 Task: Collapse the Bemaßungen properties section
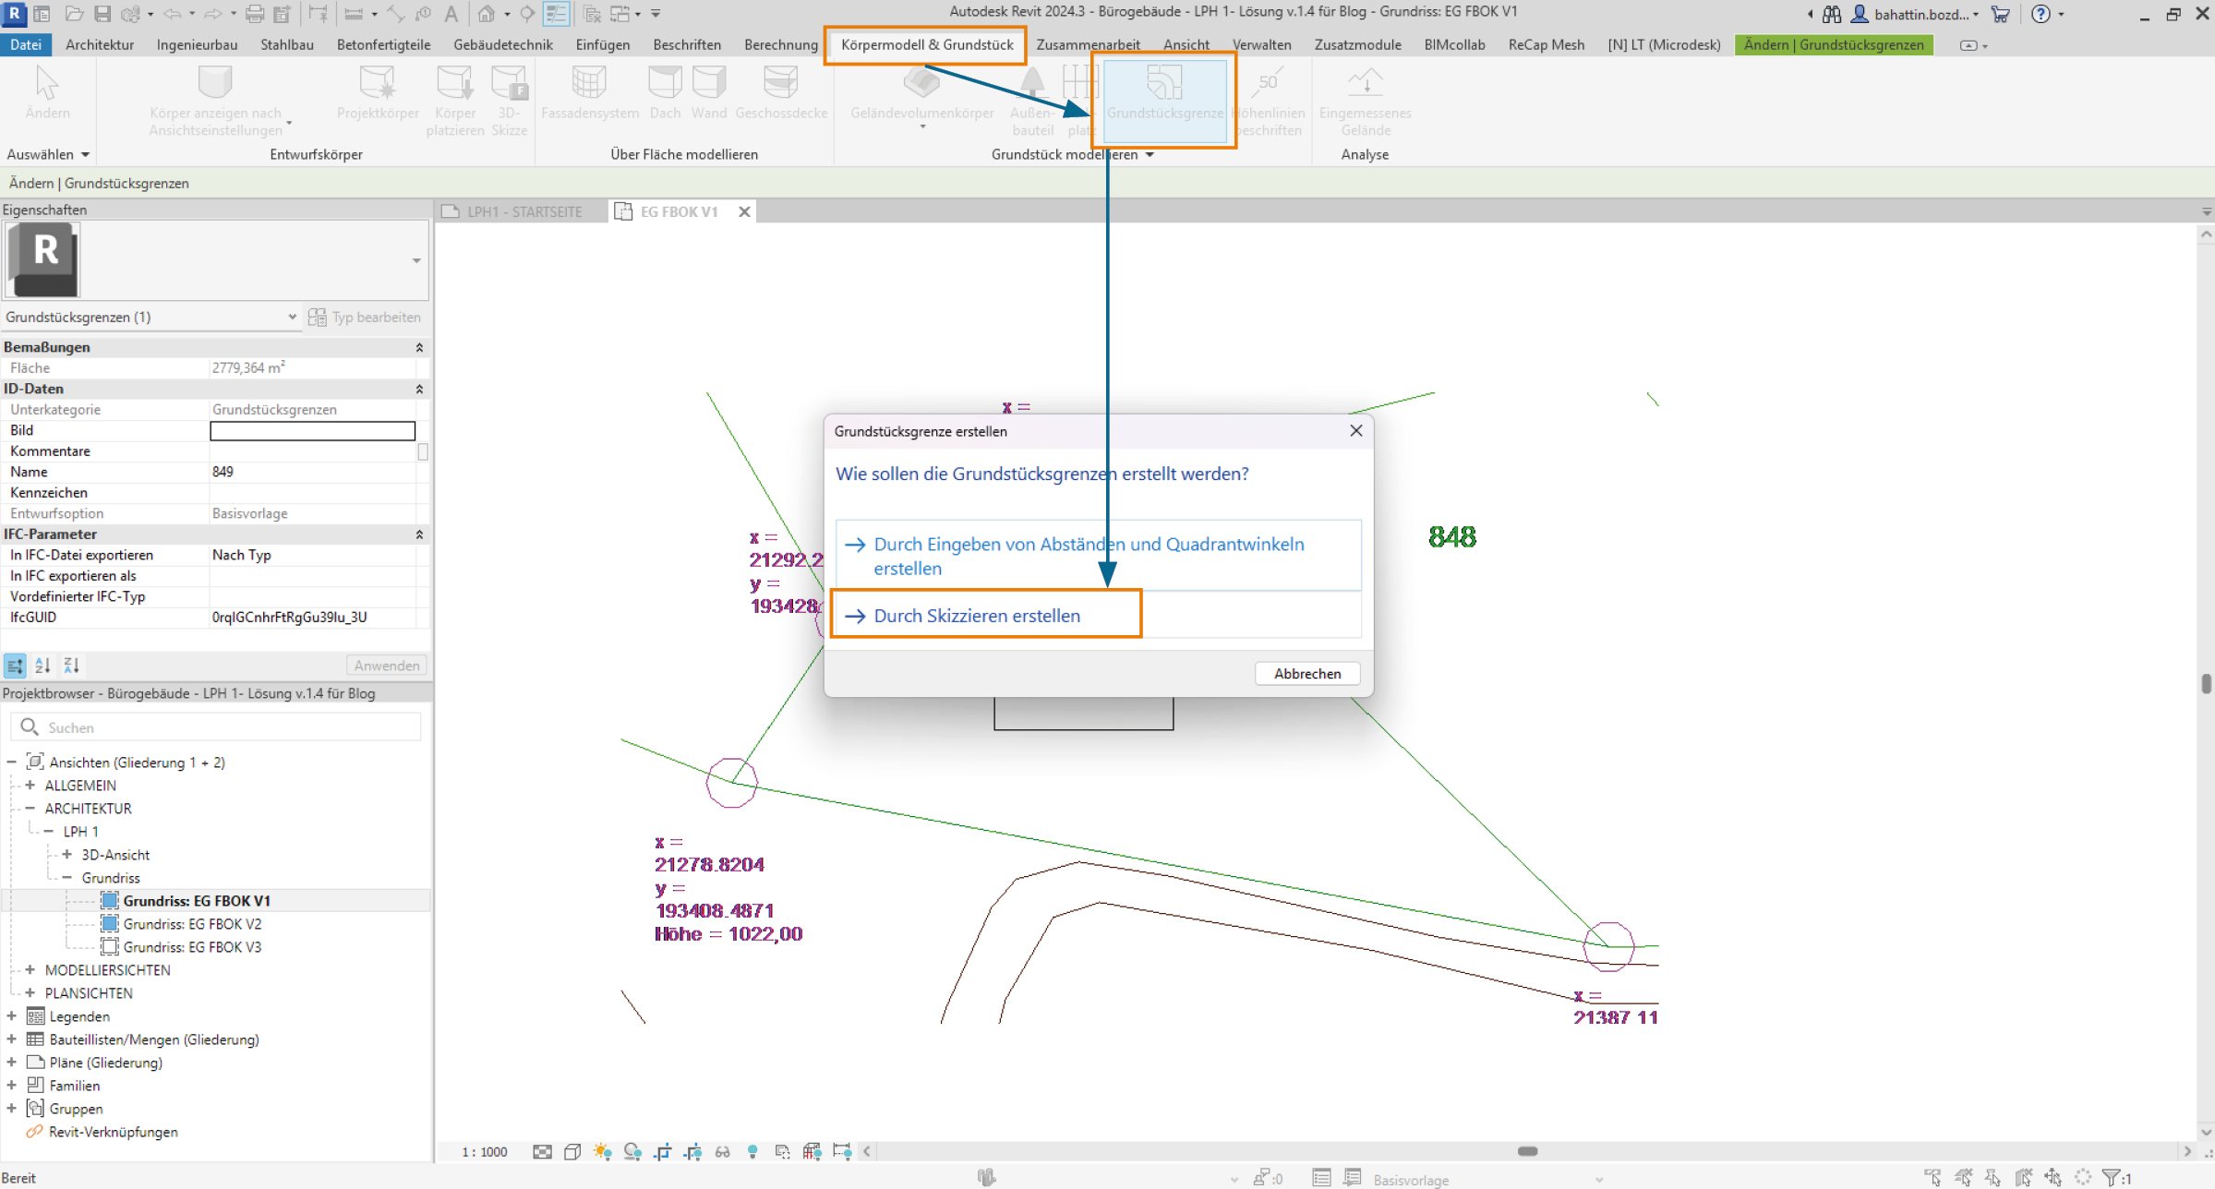pyautogui.click(x=418, y=347)
